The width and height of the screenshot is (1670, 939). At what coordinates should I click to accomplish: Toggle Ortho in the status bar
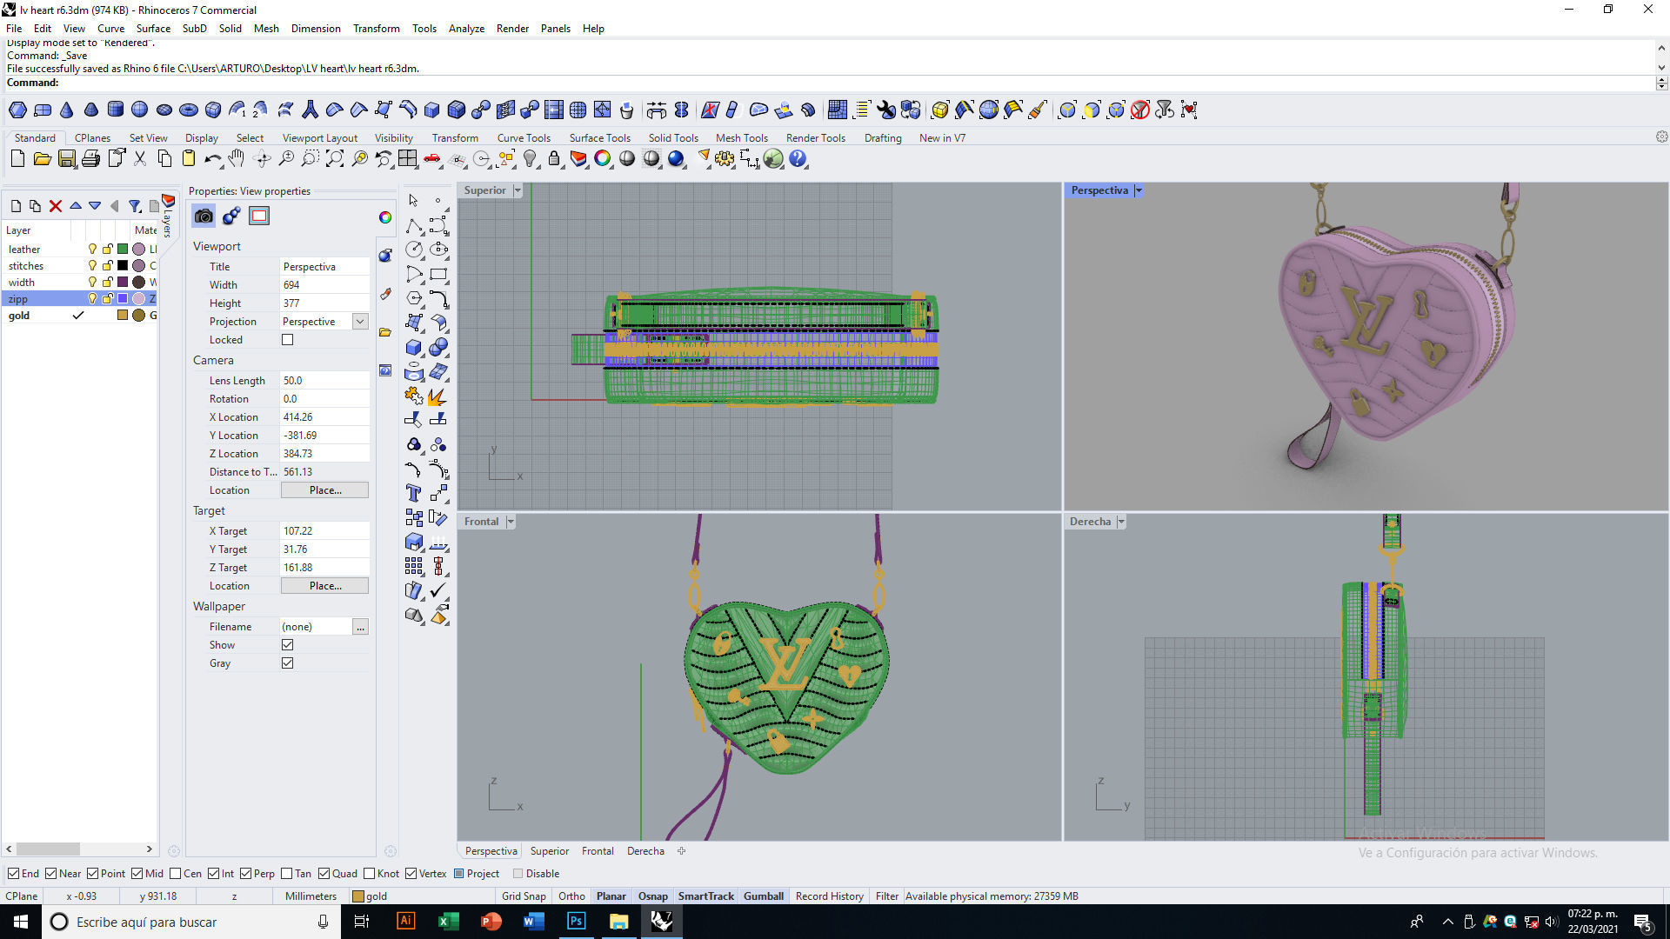coord(571,896)
